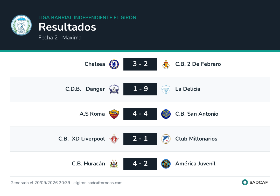Click the C.B. San Antonio crest
Viewport: 280px width, 196px height.
(166, 114)
